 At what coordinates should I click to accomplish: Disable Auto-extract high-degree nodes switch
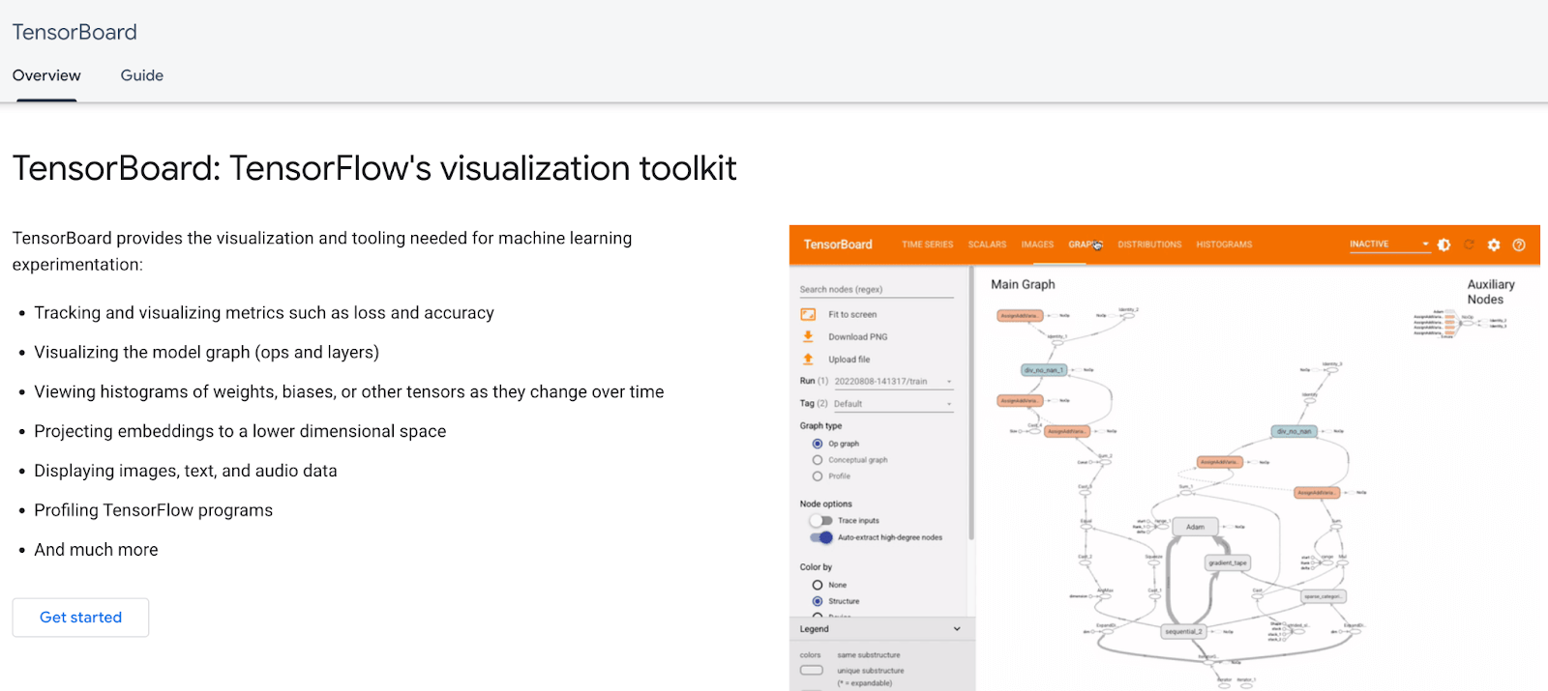point(821,538)
